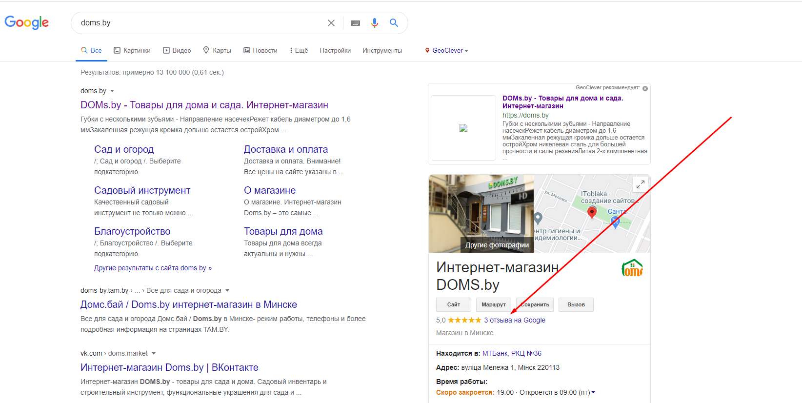This screenshot has width=802, height=403.
Task: Expand the doms-by.tam.by result dropdown arrow
Action: [227, 291]
